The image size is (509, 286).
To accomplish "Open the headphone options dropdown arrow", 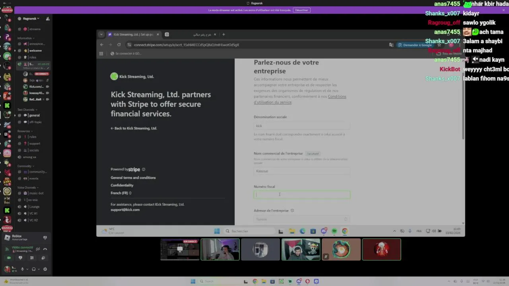I will tap(39, 269).
